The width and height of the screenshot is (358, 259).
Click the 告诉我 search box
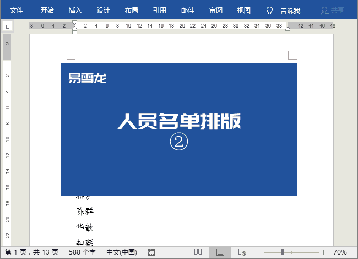[x=290, y=10]
